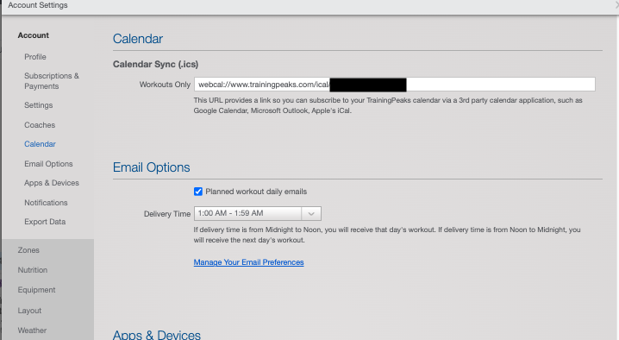Open the Delivery Time dropdown

tap(258, 213)
